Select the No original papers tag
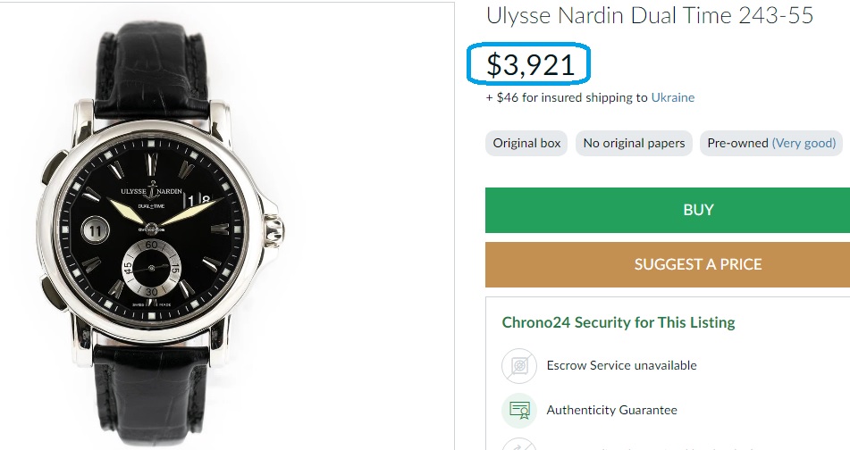The image size is (850, 450). pos(634,143)
